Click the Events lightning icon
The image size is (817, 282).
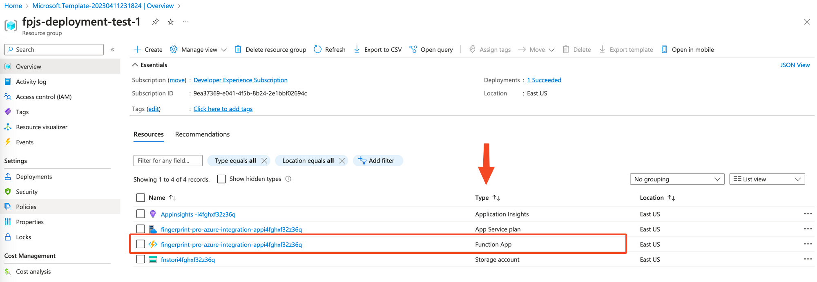[8, 142]
